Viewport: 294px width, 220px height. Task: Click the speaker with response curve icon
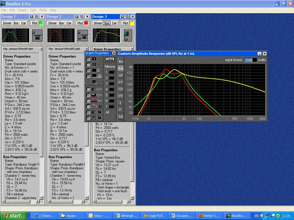(x=97, y=112)
